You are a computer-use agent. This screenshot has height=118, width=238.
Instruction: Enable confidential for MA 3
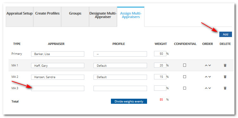[x=184, y=88]
